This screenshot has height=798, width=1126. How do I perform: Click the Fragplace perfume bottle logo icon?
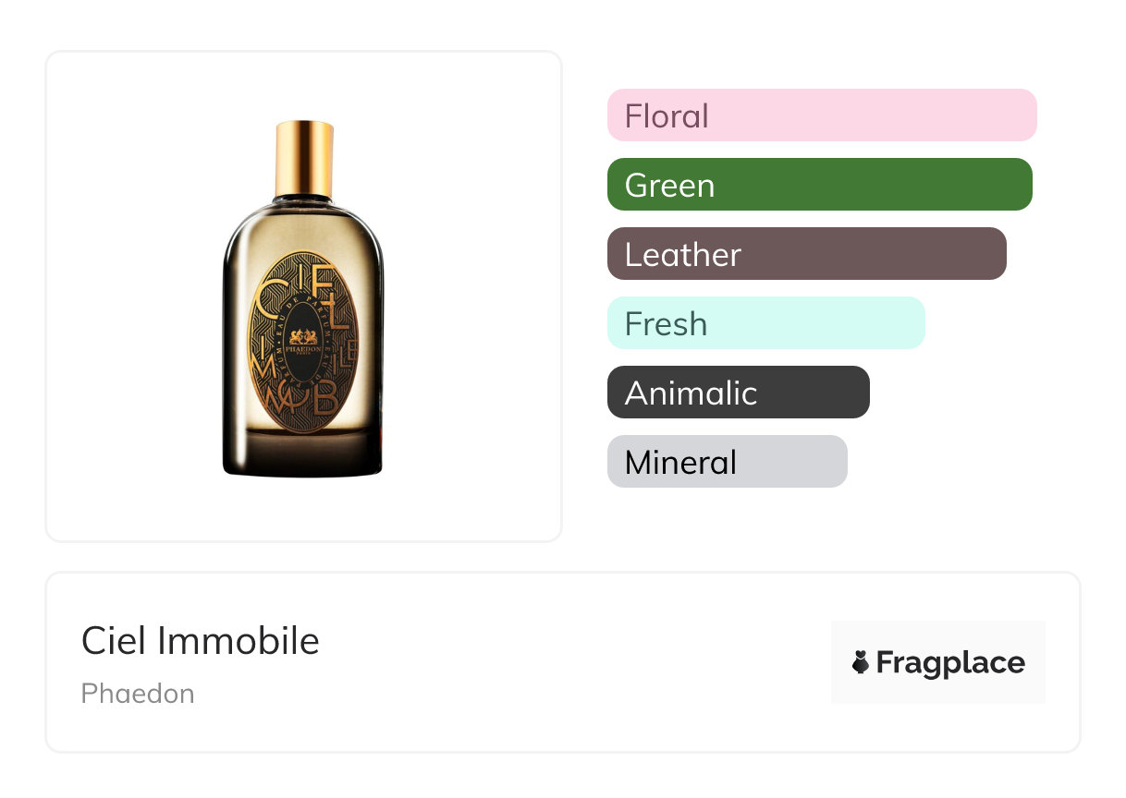point(861,662)
